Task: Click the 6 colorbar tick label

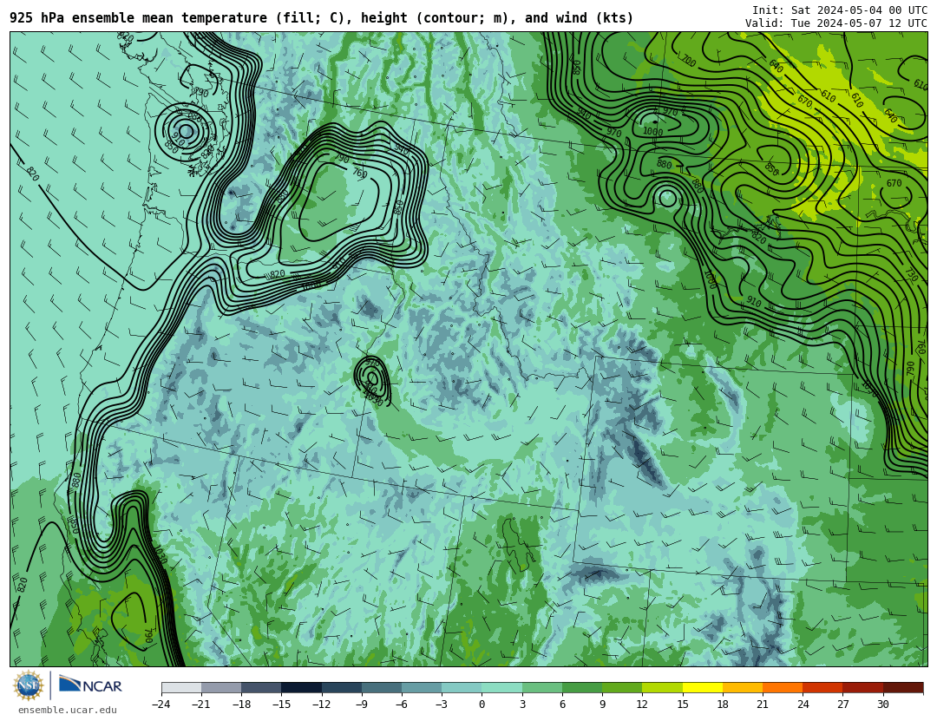Action: click(x=562, y=705)
